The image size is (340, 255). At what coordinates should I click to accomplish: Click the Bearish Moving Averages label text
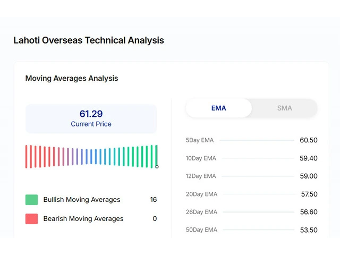pos(83,218)
